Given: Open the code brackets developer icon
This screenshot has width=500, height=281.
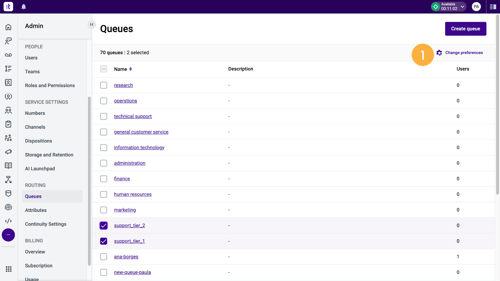Looking at the screenshot, I should [x=8, y=221].
